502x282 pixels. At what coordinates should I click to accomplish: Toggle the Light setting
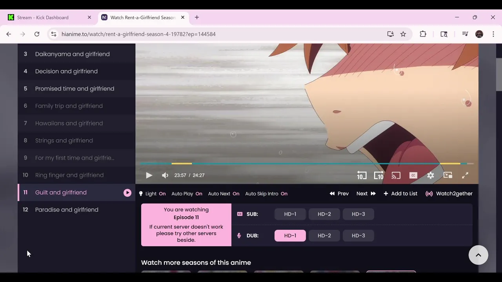pos(152,193)
